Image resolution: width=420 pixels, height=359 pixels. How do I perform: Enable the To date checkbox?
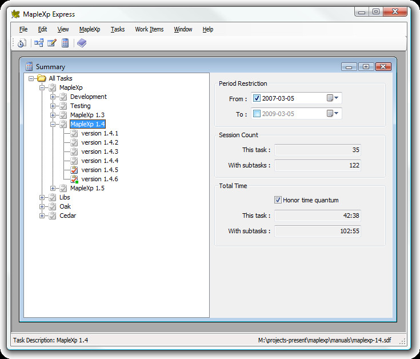pyautogui.click(x=257, y=114)
